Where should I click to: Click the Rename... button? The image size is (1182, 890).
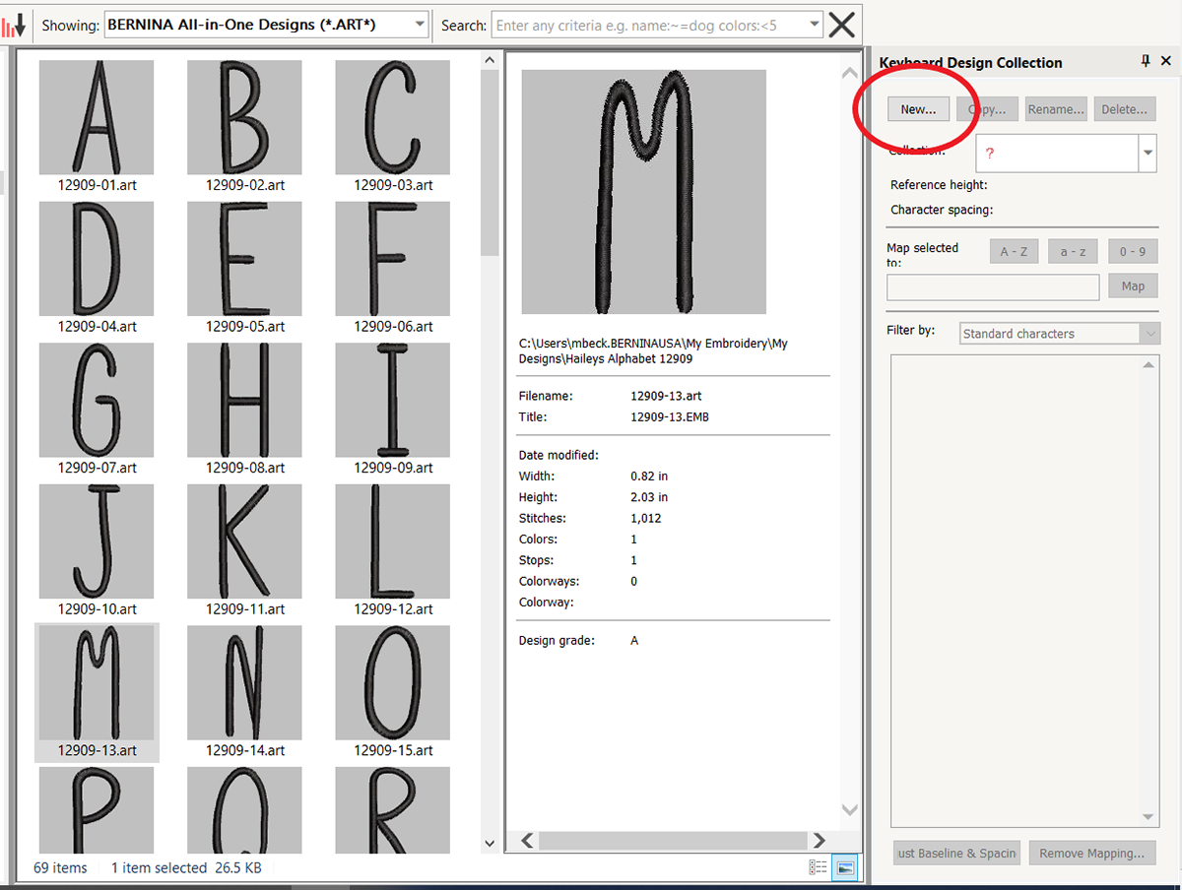click(x=1055, y=109)
